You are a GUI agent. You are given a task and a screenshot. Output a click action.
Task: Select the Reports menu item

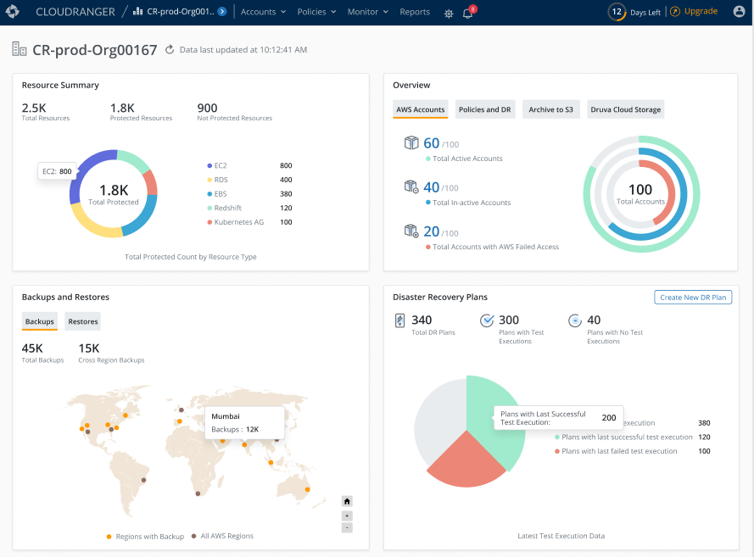pyautogui.click(x=415, y=12)
